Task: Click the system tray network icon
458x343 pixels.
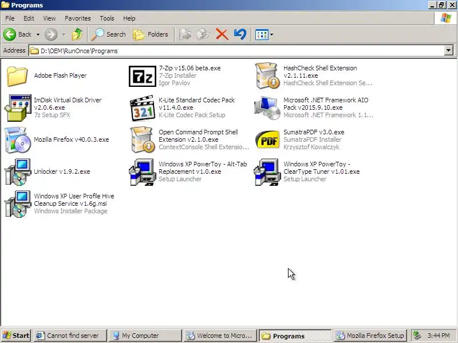Action: click(417, 336)
